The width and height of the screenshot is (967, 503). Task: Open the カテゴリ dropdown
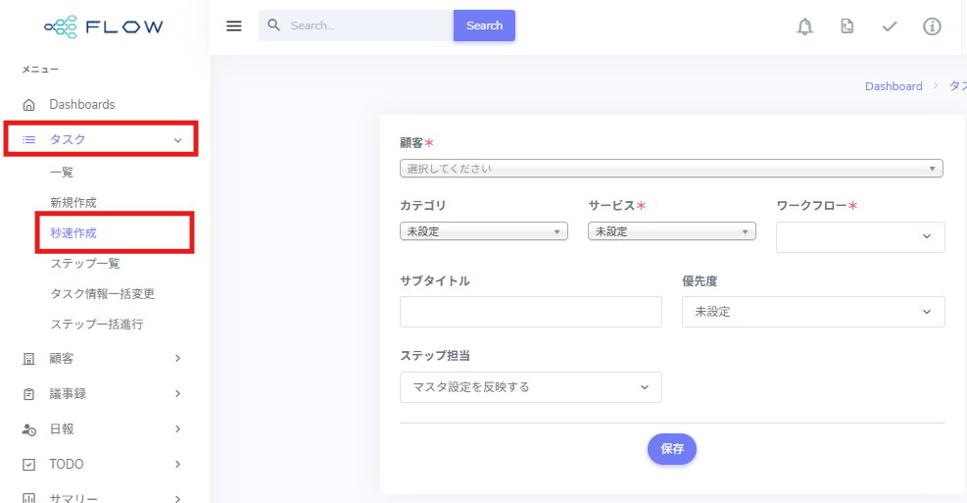[x=483, y=231]
